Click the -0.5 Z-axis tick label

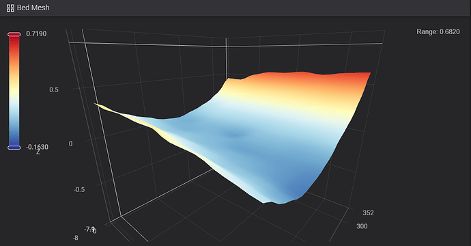point(79,189)
